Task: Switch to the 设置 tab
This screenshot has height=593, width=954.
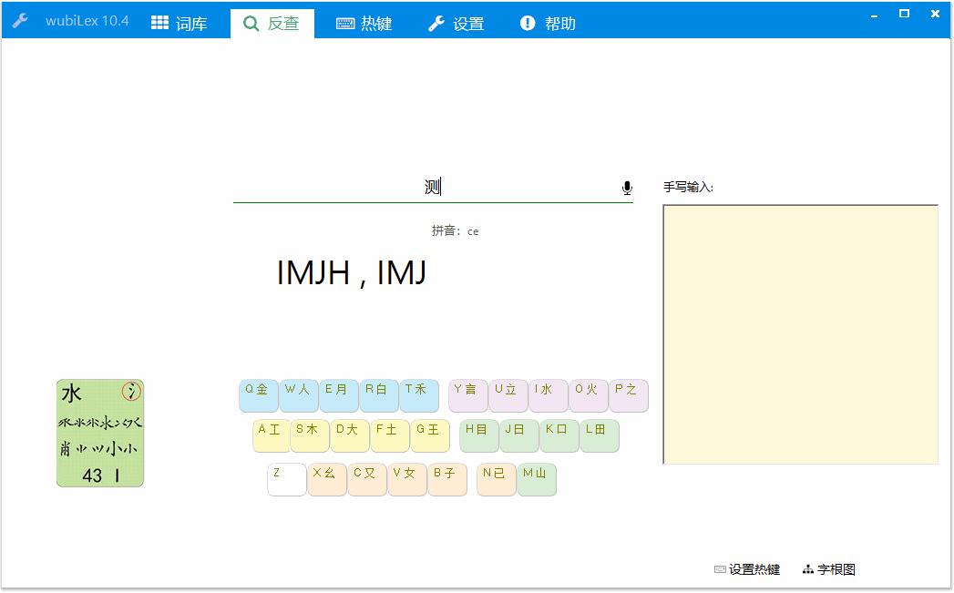Action: 456,24
